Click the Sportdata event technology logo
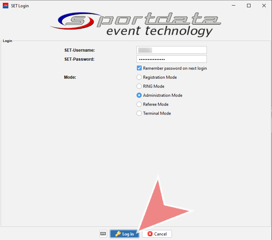 [136, 24]
